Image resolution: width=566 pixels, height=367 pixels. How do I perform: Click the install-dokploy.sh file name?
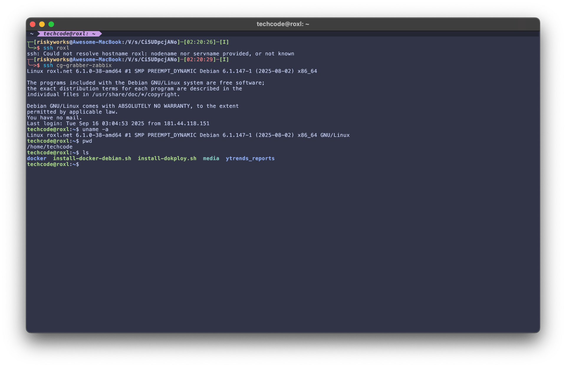[x=167, y=158]
